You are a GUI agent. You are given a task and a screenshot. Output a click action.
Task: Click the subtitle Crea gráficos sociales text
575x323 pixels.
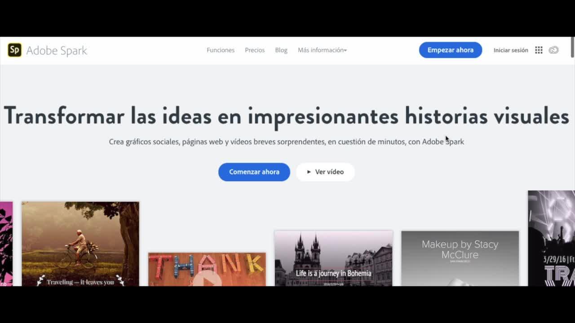pos(286,142)
